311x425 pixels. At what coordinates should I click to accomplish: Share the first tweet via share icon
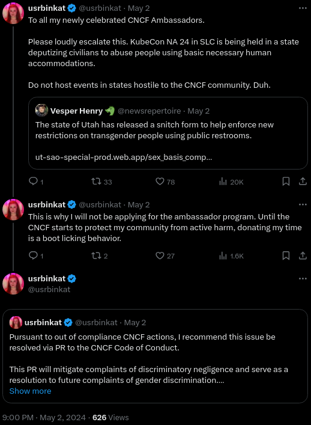click(303, 182)
